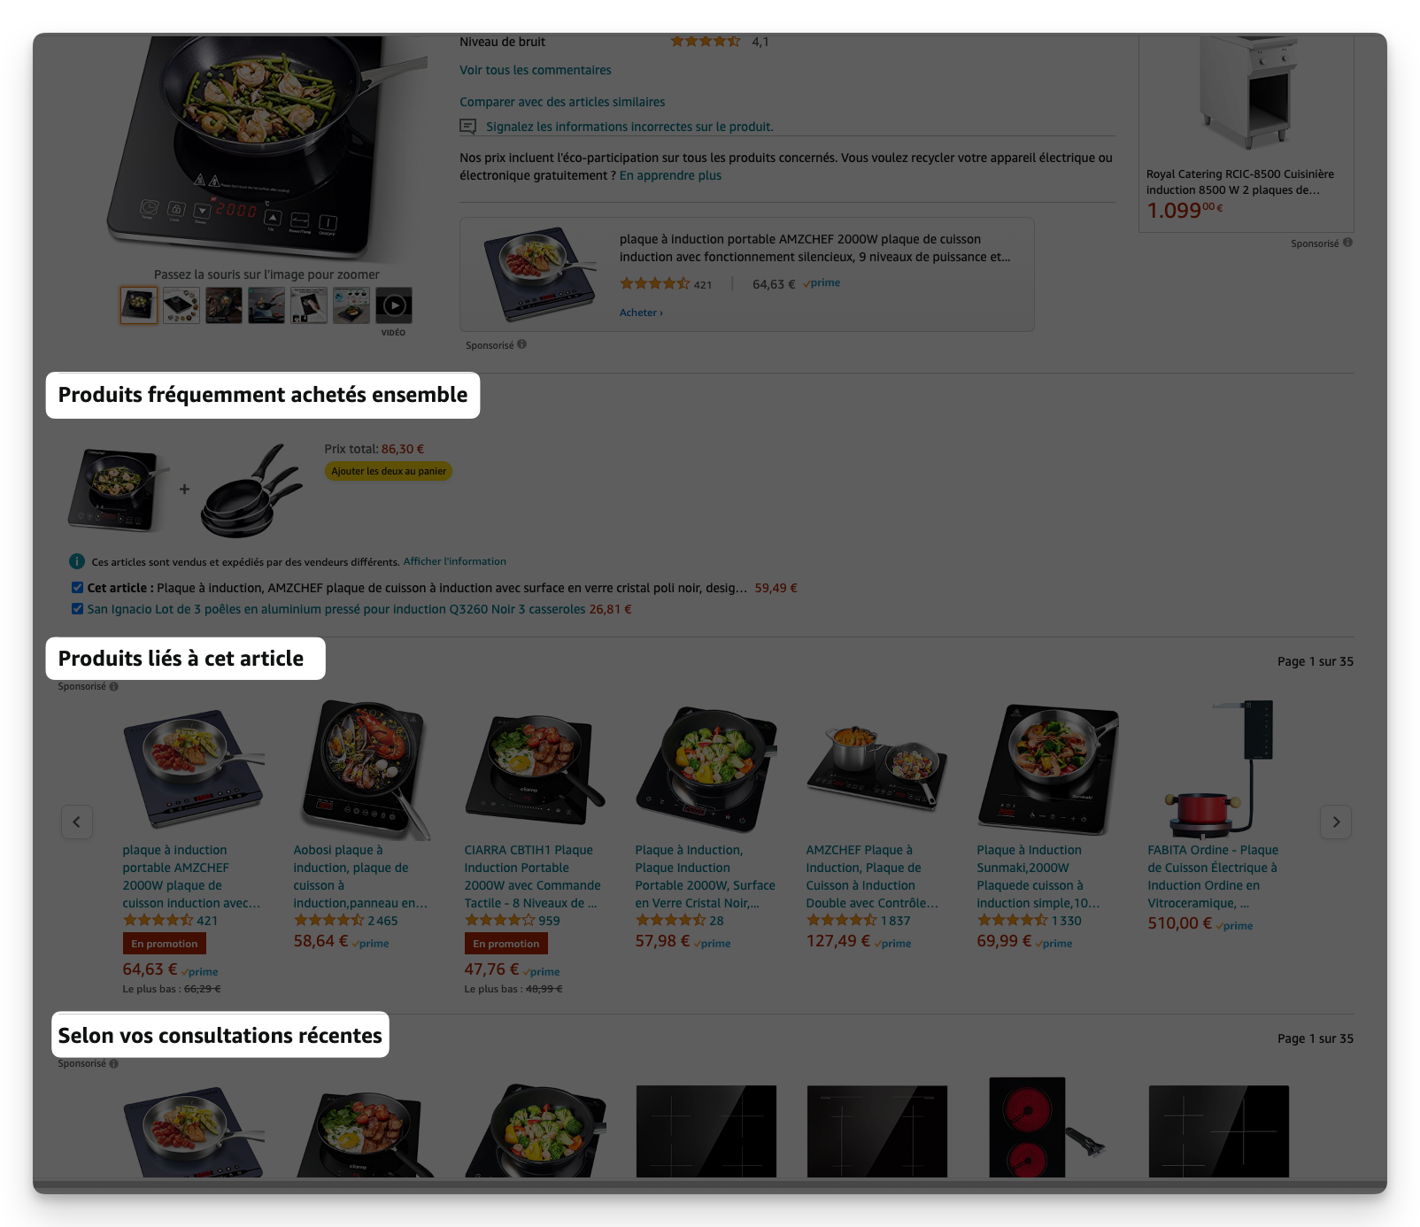1420x1227 pixels.
Task: Click info icon by Sponsorisé under consultations récentes
Action: point(113,1064)
